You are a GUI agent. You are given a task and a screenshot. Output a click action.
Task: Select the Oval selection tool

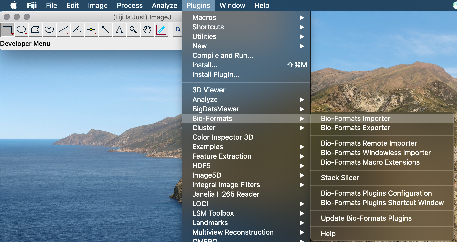[21, 30]
